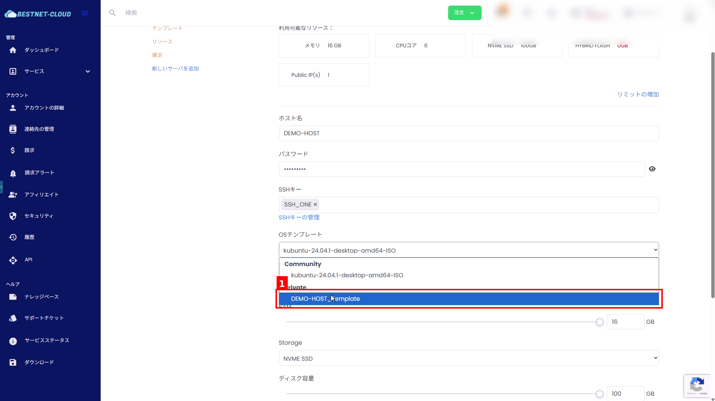715x401 pixels.
Task: Remove the SSH_ONE key tag
Action: [315, 205]
